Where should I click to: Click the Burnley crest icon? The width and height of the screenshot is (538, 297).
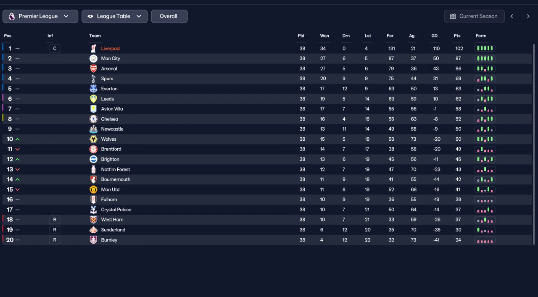pos(93,240)
